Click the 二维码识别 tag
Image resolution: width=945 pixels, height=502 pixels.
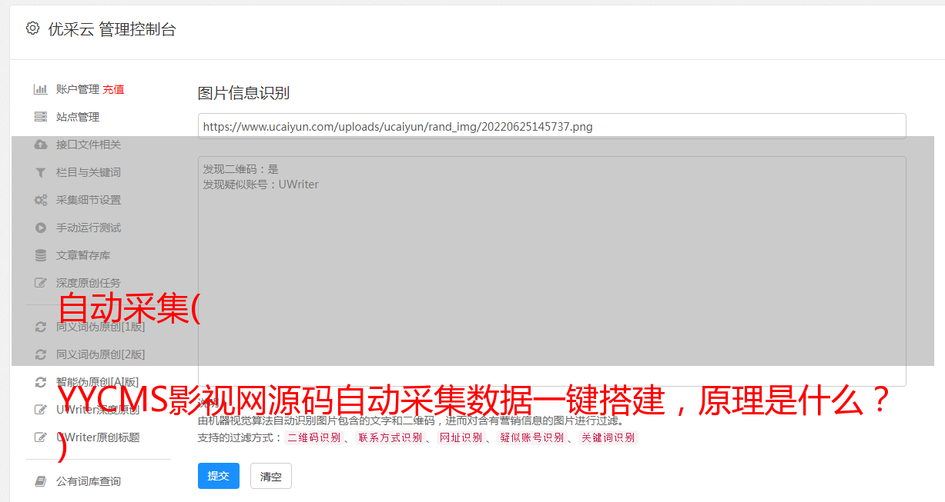(313, 438)
